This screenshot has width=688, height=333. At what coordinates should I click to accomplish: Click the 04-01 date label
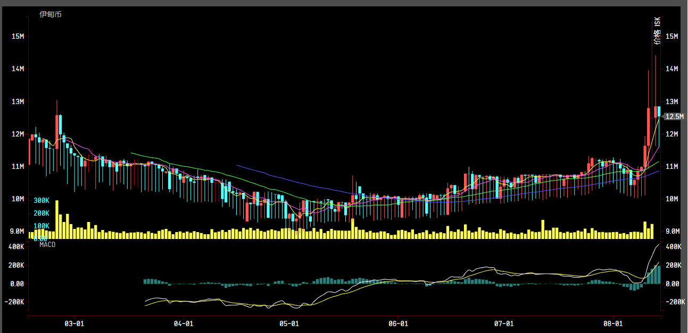(x=183, y=323)
